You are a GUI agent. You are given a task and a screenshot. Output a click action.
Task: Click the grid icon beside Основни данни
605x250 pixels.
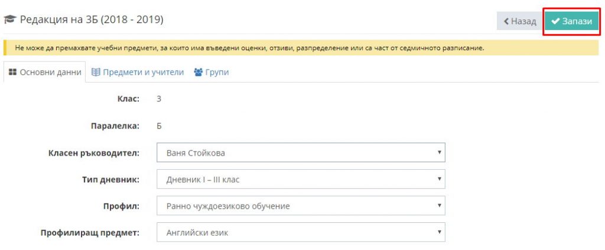12,72
